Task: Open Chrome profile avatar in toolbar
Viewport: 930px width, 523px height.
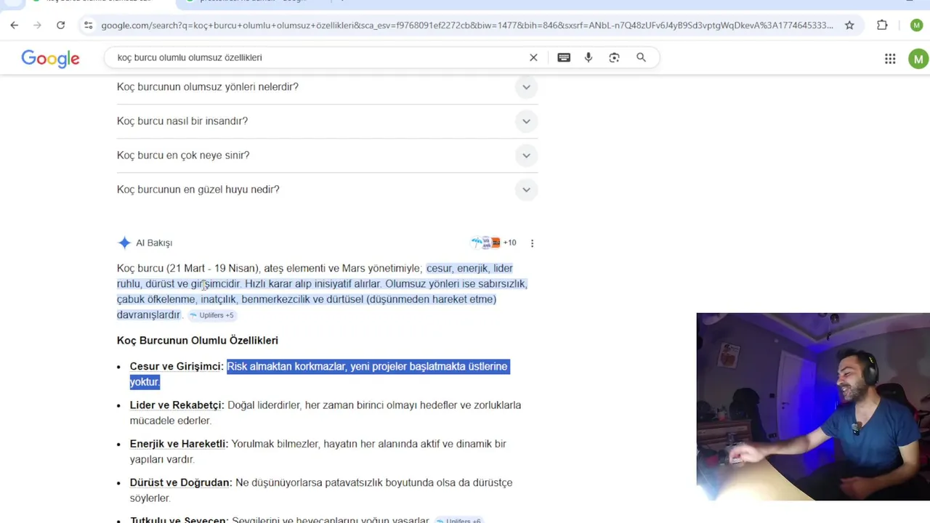Action: pyautogui.click(x=916, y=25)
